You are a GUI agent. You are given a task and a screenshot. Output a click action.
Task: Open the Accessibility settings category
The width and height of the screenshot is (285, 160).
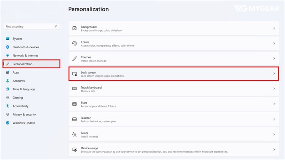(20, 106)
